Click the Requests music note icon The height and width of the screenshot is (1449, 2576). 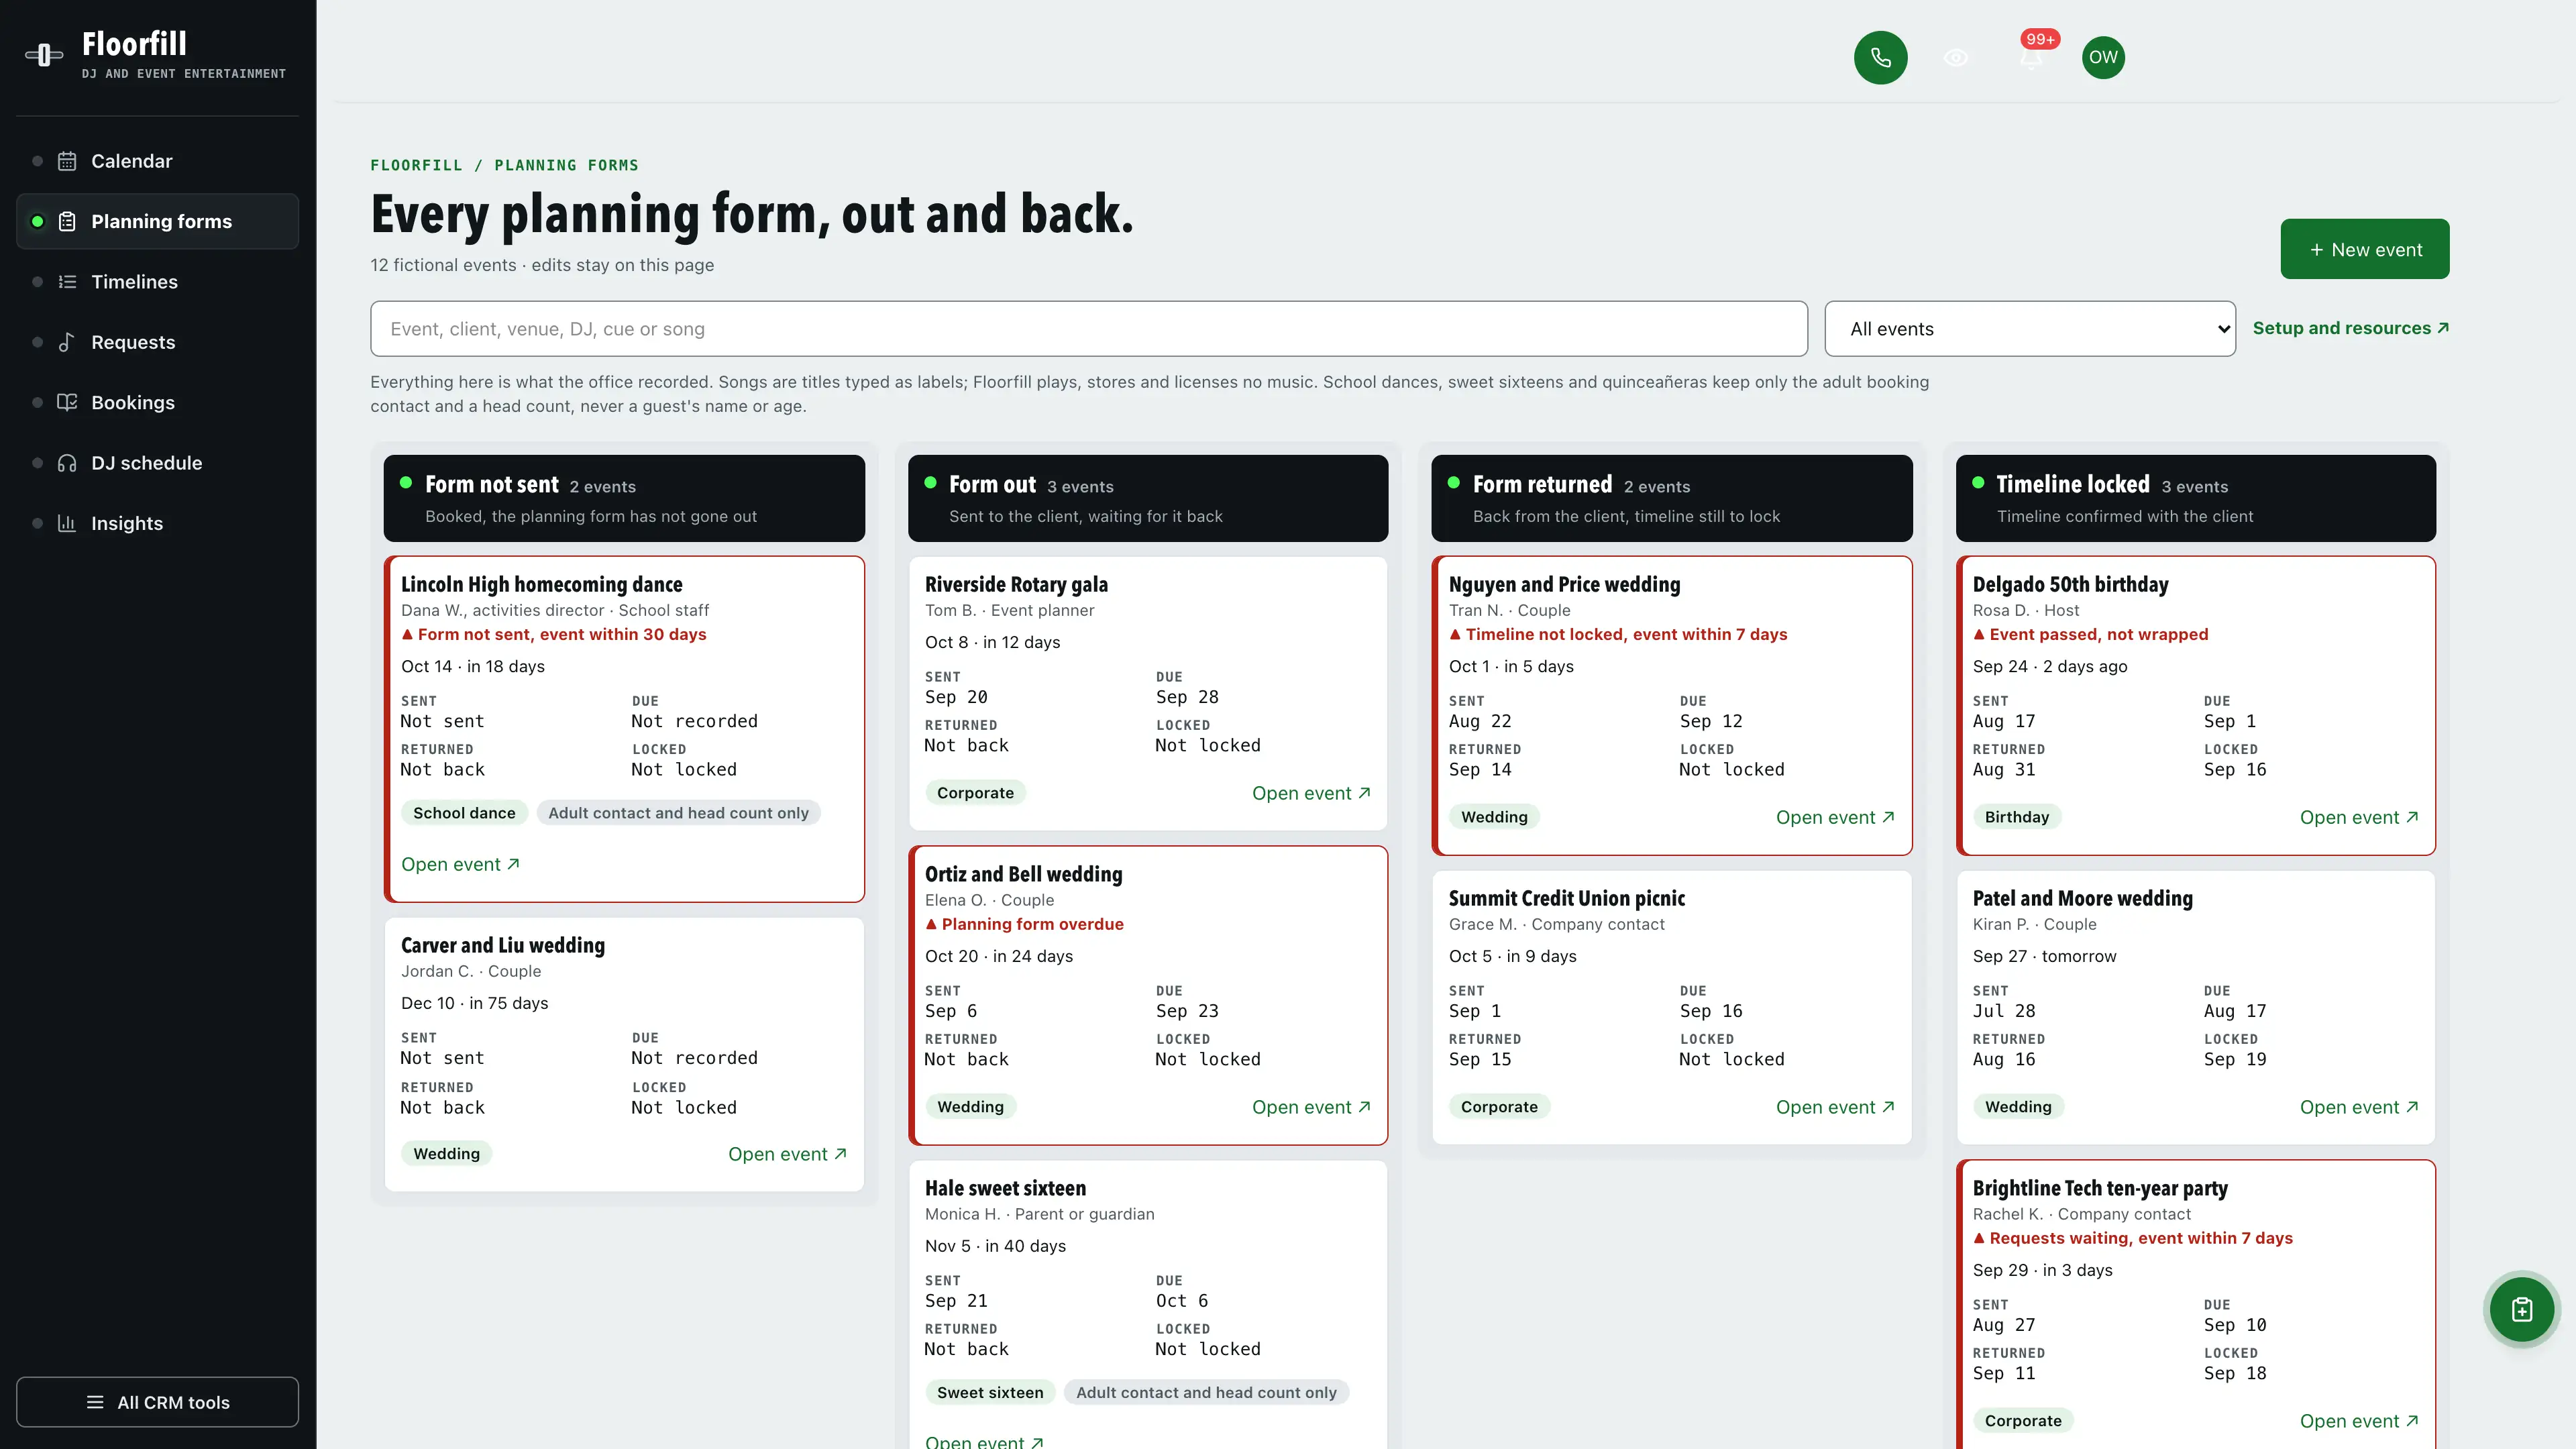click(67, 342)
